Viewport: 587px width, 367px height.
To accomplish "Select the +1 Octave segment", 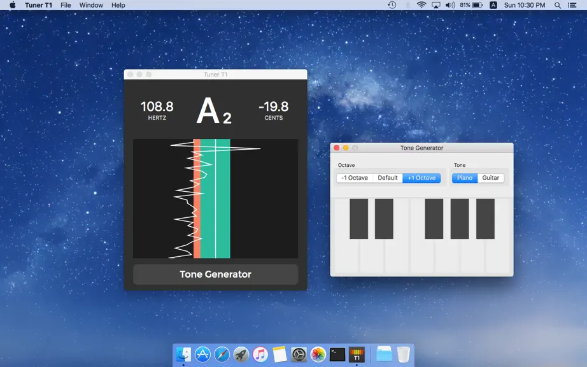I will 421,178.
